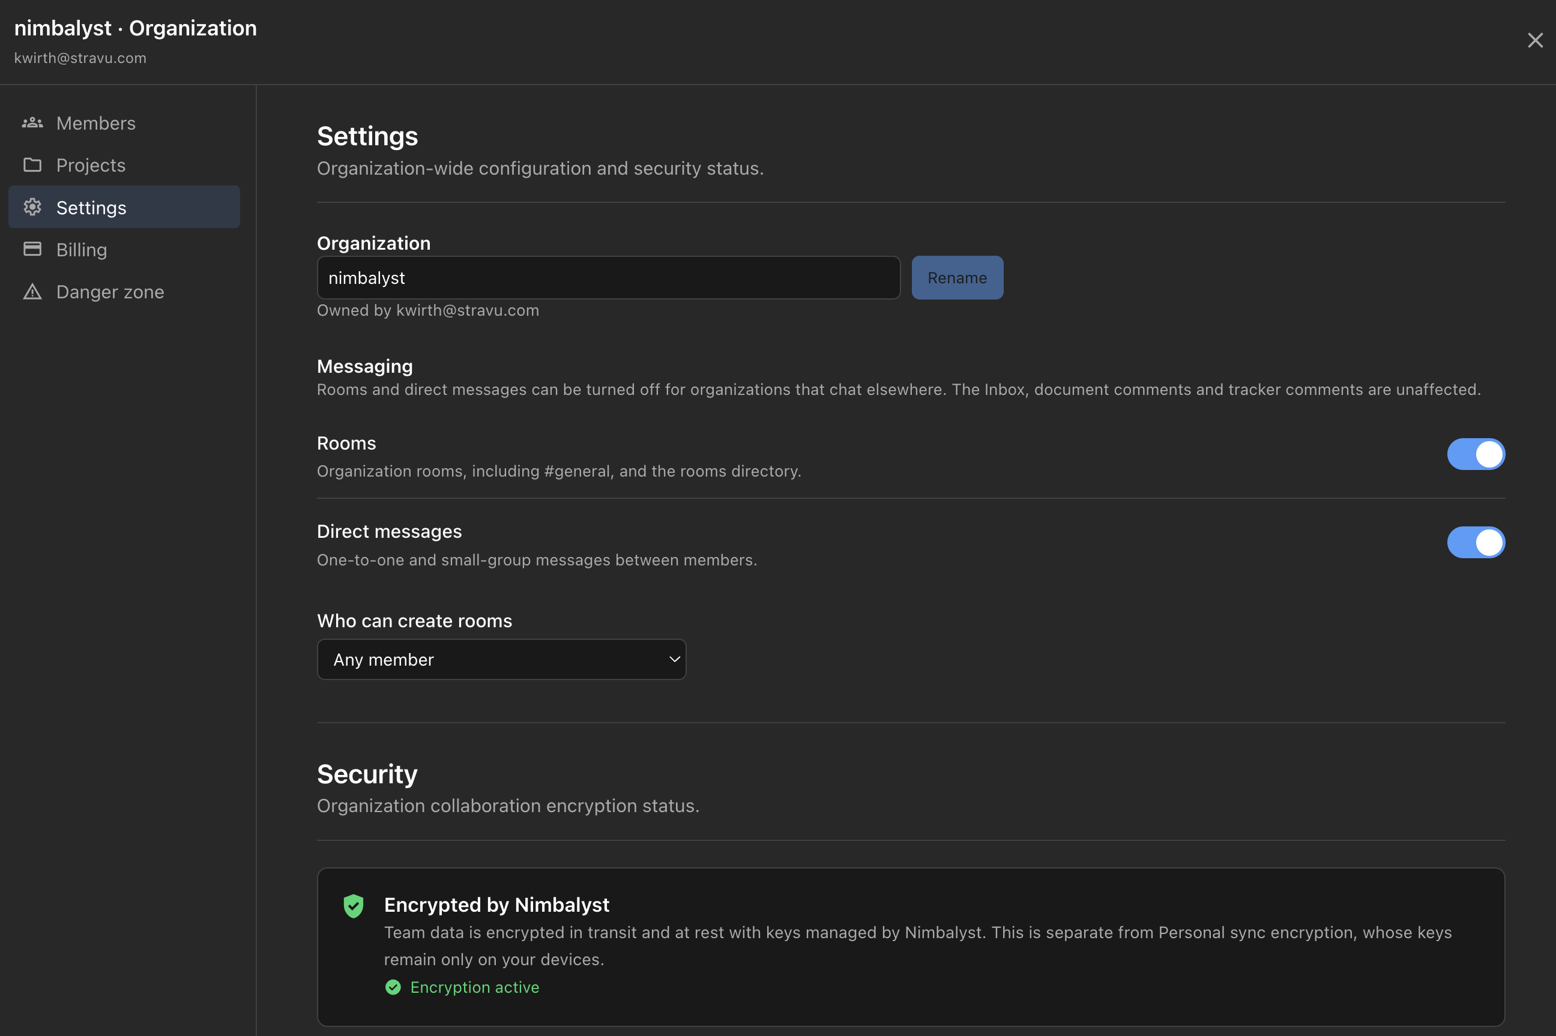Click the 'Rooms' setting label

point(346,444)
